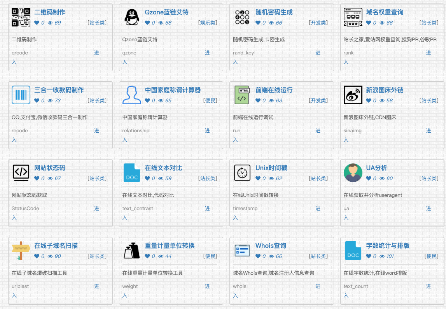Click the clock icon for Unix时间戳
Screen dimensions: 446x309
coord(242,173)
